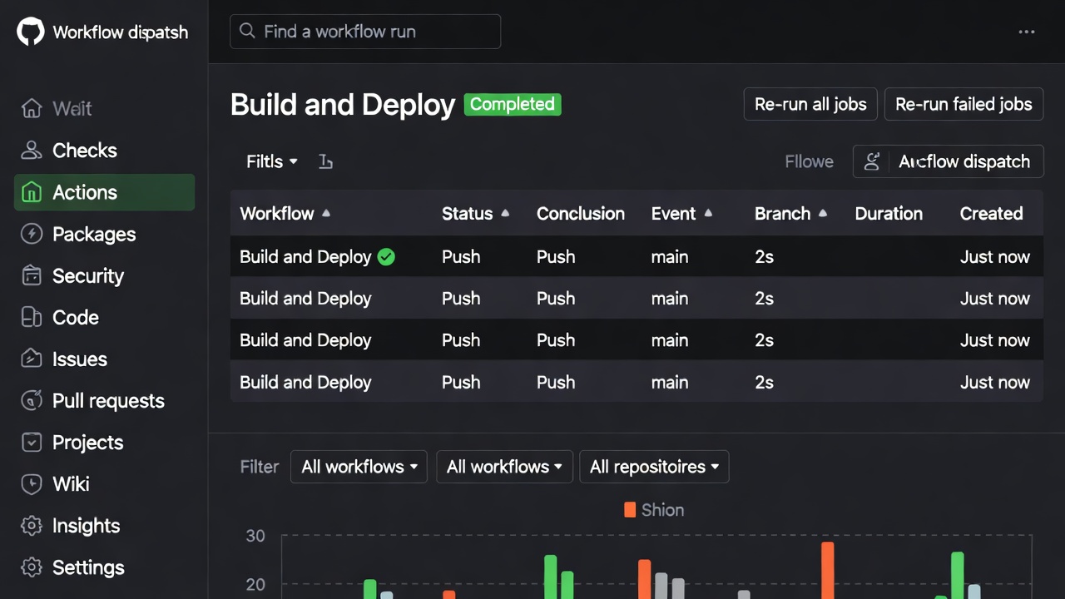This screenshot has width=1065, height=599.
Task: Select the Actions icon in the sidebar
Action: [32, 192]
